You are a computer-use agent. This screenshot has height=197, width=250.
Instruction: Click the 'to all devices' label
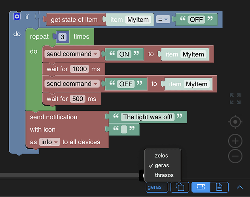(81, 142)
